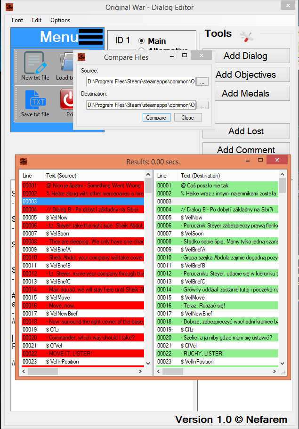Click the New txt file icon

click(x=35, y=63)
